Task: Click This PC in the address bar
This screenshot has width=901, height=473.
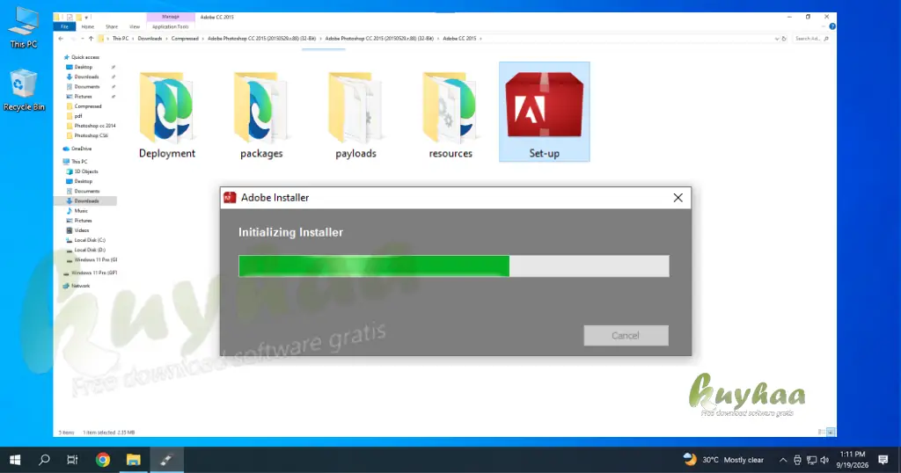Action: [x=120, y=39]
